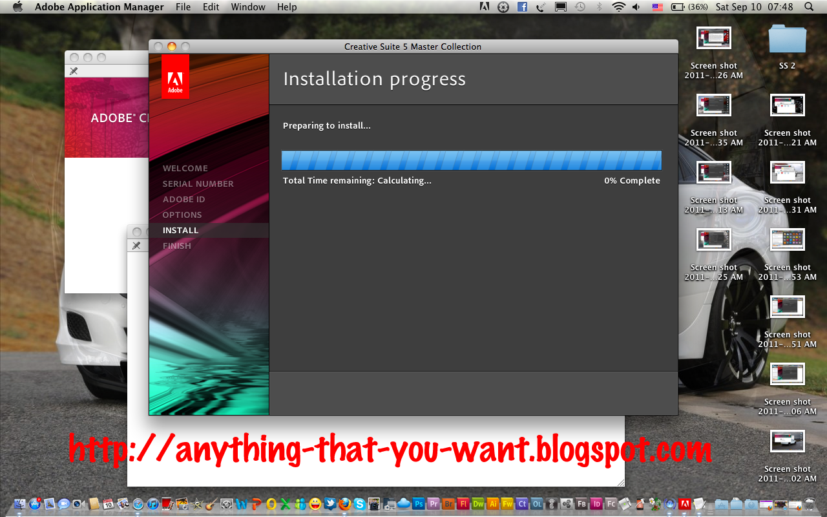Open Dreamweaver dock icon
Screen dimensions: 827x517
click(x=478, y=504)
